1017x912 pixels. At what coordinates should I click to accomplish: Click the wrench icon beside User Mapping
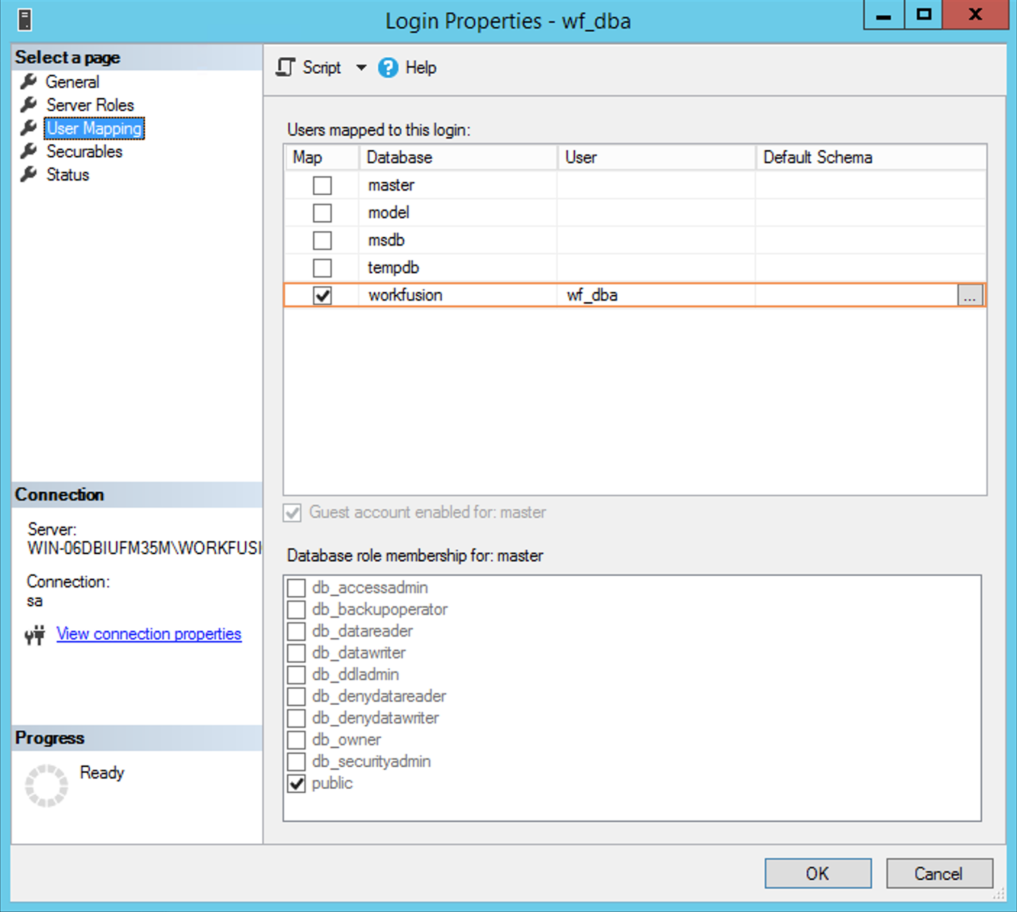click(29, 127)
